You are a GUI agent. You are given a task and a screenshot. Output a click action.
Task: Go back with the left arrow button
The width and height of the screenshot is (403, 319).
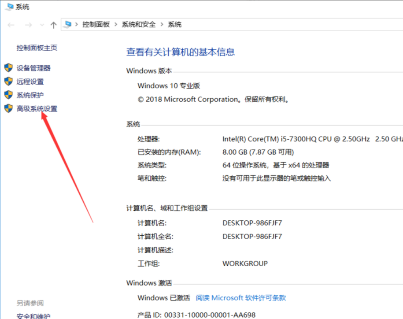pyautogui.click(x=11, y=25)
